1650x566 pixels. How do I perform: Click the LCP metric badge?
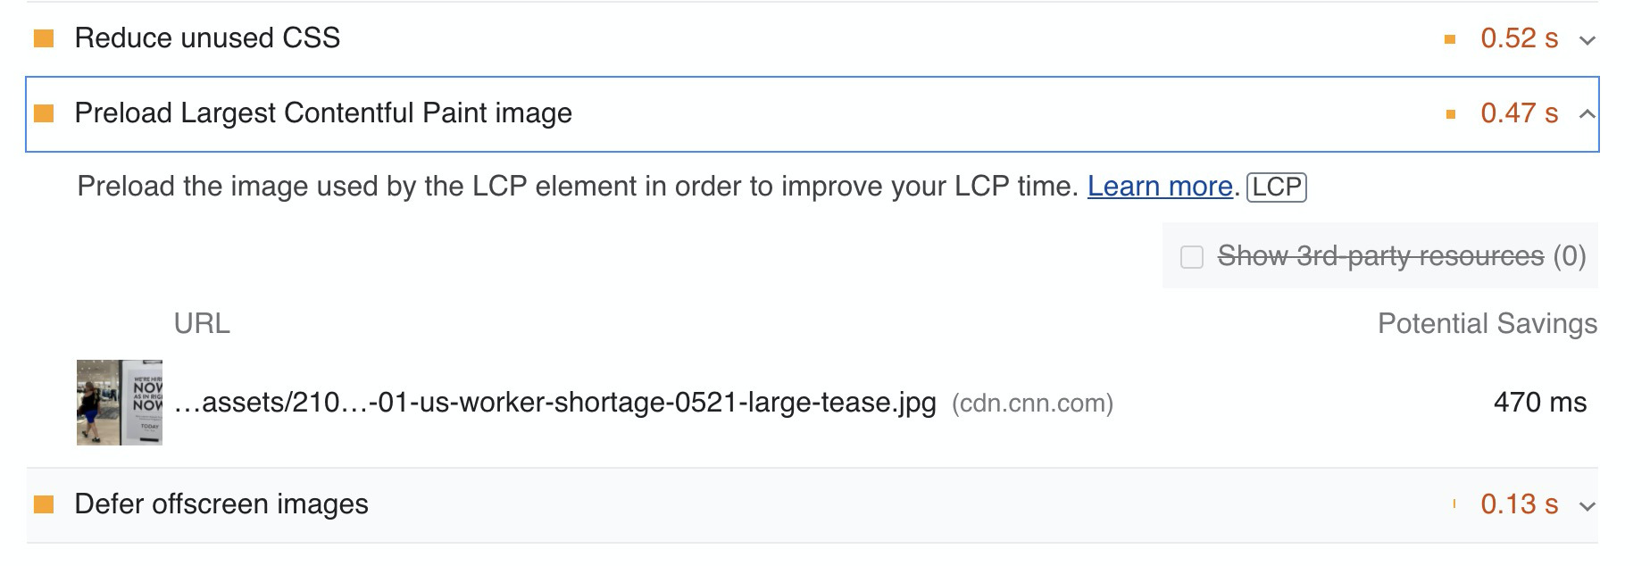point(1277,187)
